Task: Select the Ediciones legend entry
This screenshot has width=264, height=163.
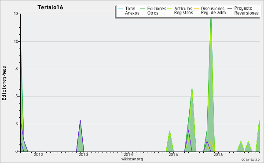Action: click(x=153, y=8)
